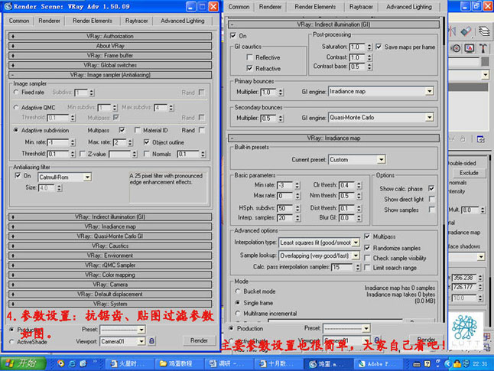
Task: Launch the first quick launch icon next to Start
Action: (x=61, y=363)
